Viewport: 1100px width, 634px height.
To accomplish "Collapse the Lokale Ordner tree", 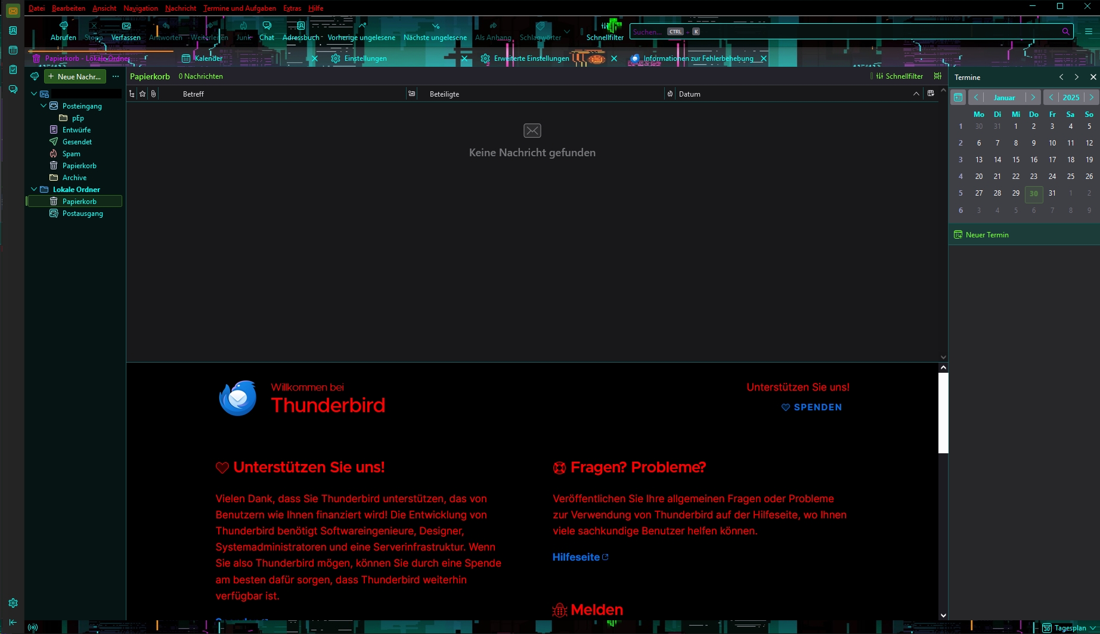I will tap(34, 189).
